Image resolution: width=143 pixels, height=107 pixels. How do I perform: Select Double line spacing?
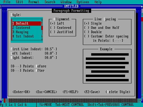click(93, 32)
